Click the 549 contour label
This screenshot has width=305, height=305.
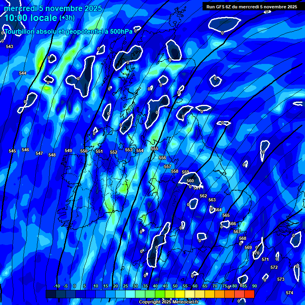coord(68,151)
